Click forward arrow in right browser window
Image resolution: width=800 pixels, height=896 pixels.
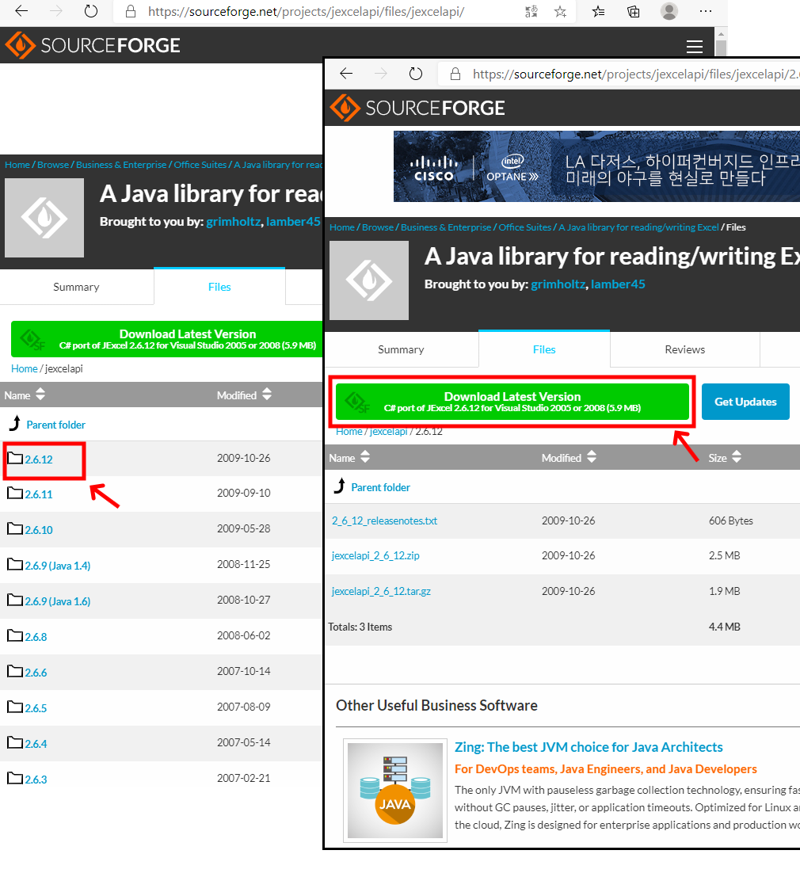coord(380,73)
